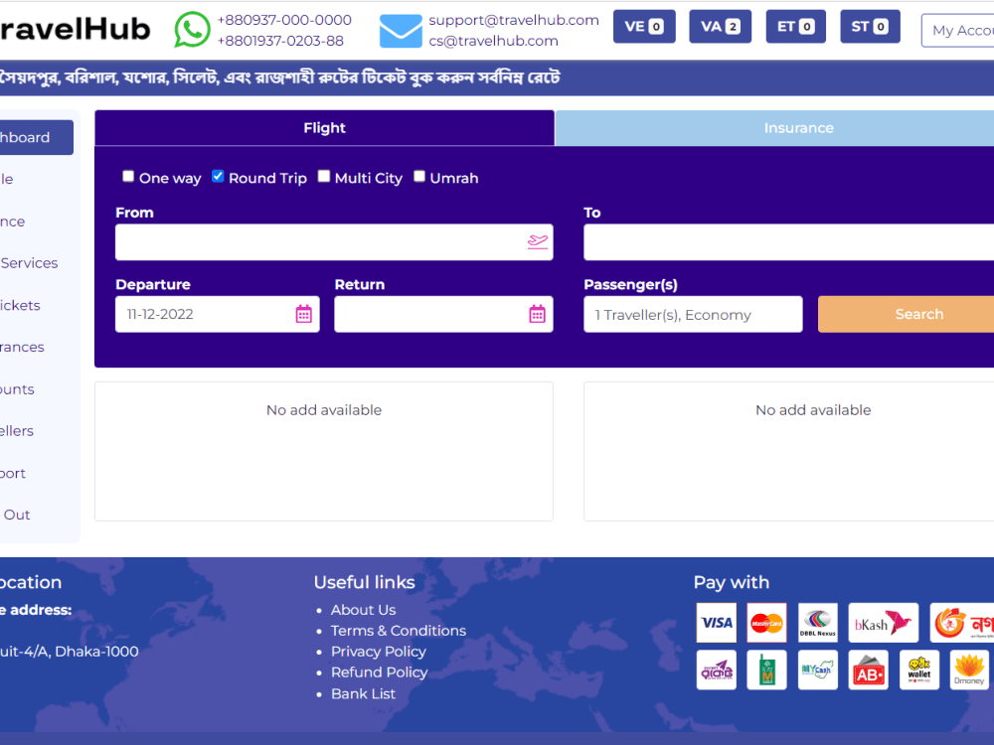Click the plane takeoff icon in From field
The width and height of the screenshot is (994, 745).
coord(538,241)
